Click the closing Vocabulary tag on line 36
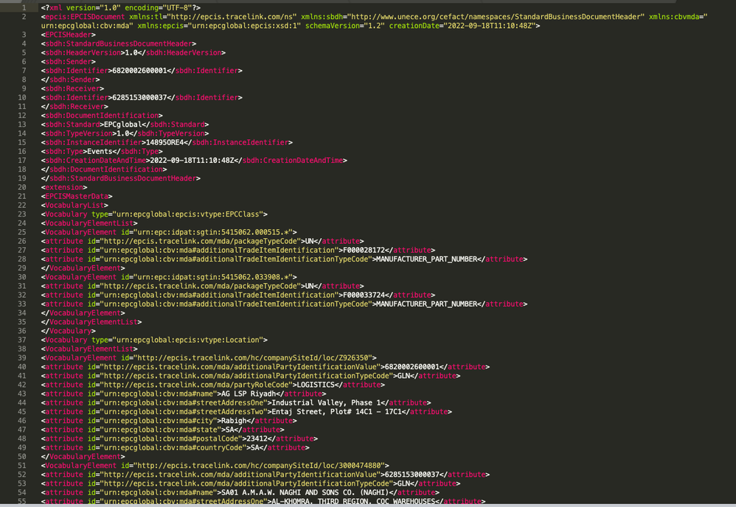 click(x=68, y=331)
